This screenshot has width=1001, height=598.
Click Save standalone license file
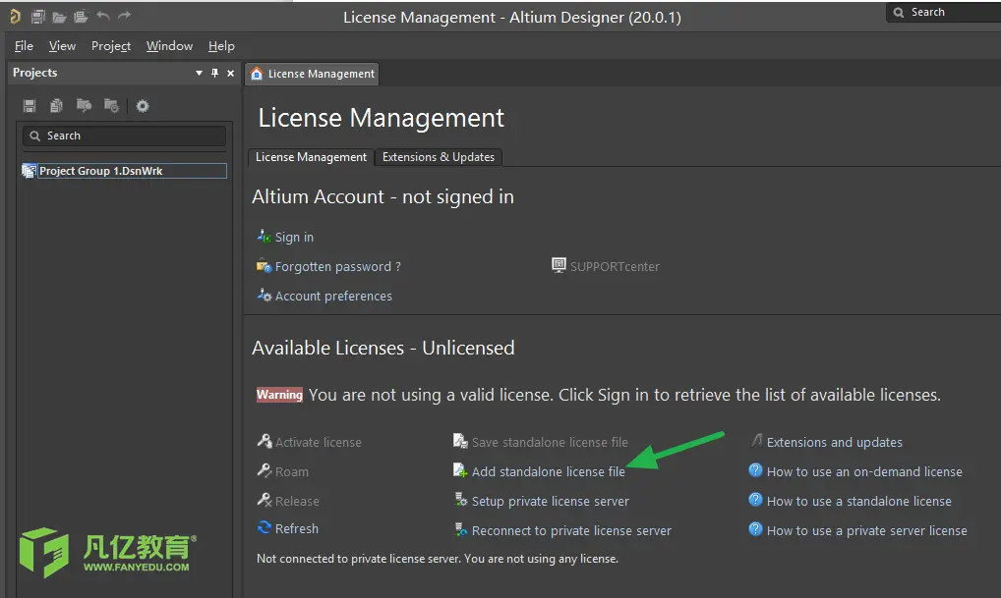tap(550, 442)
